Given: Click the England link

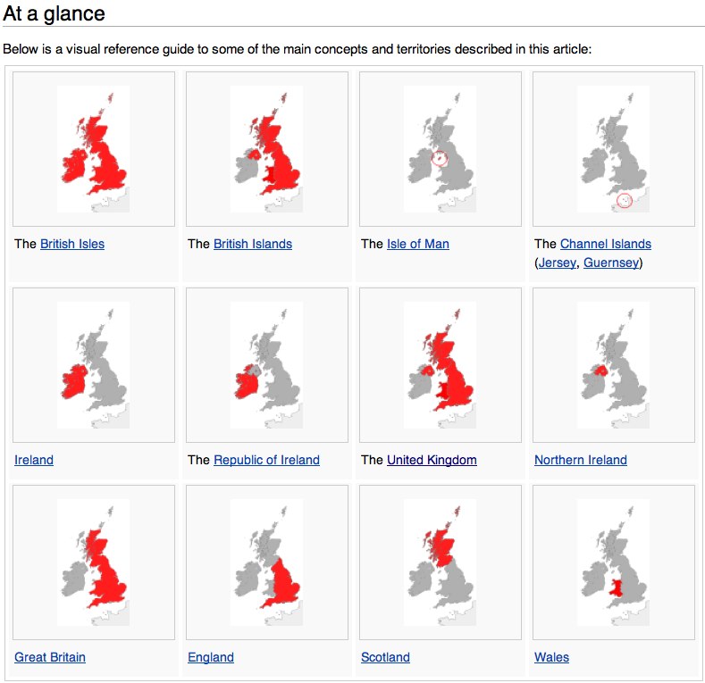Looking at the screenshot, I should click(x=211, y=657).
